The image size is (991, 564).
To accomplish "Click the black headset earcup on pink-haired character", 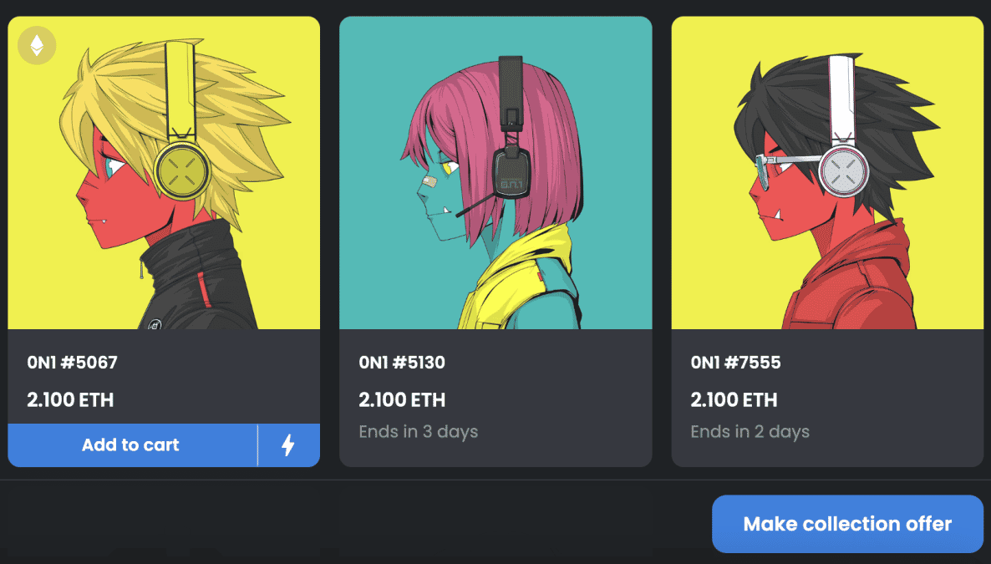I will (512, 171).
